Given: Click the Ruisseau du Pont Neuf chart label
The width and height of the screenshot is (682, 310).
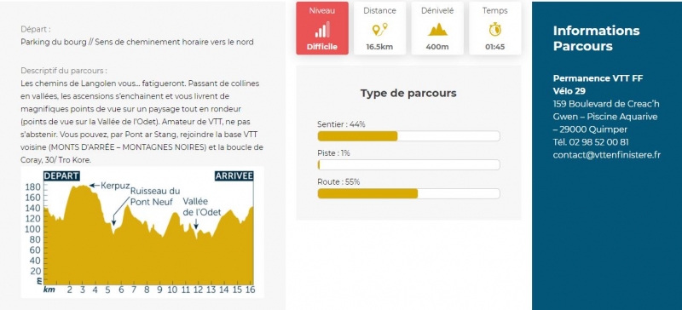Looking at the screenshot, I should click(x=155, y=196).
